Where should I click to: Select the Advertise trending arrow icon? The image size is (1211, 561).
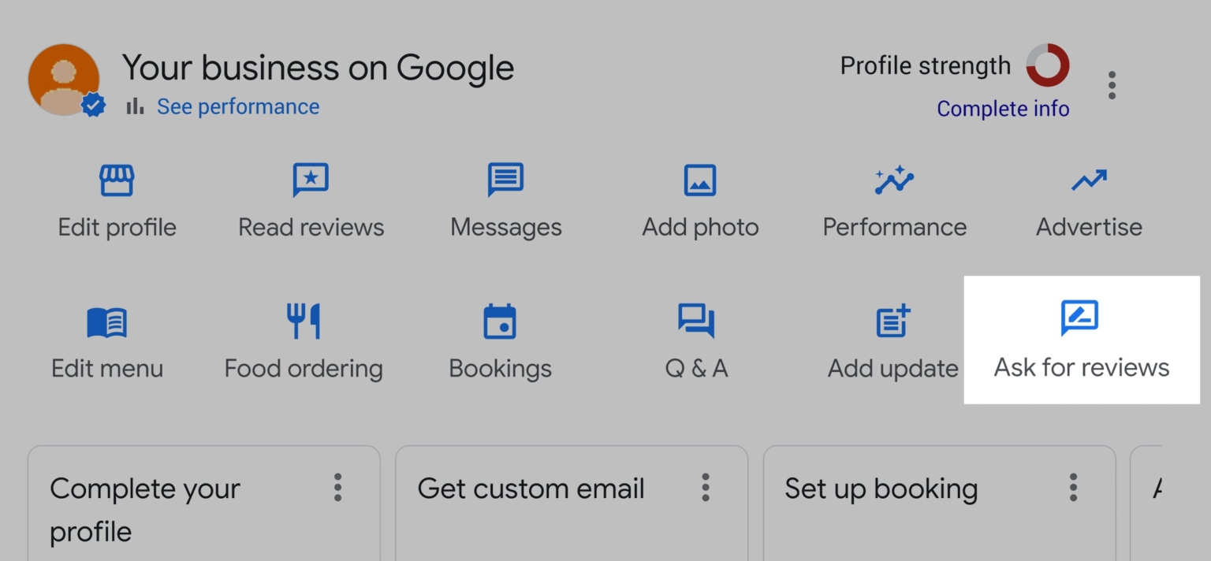pyautogui.click(x=1089, y=180)
